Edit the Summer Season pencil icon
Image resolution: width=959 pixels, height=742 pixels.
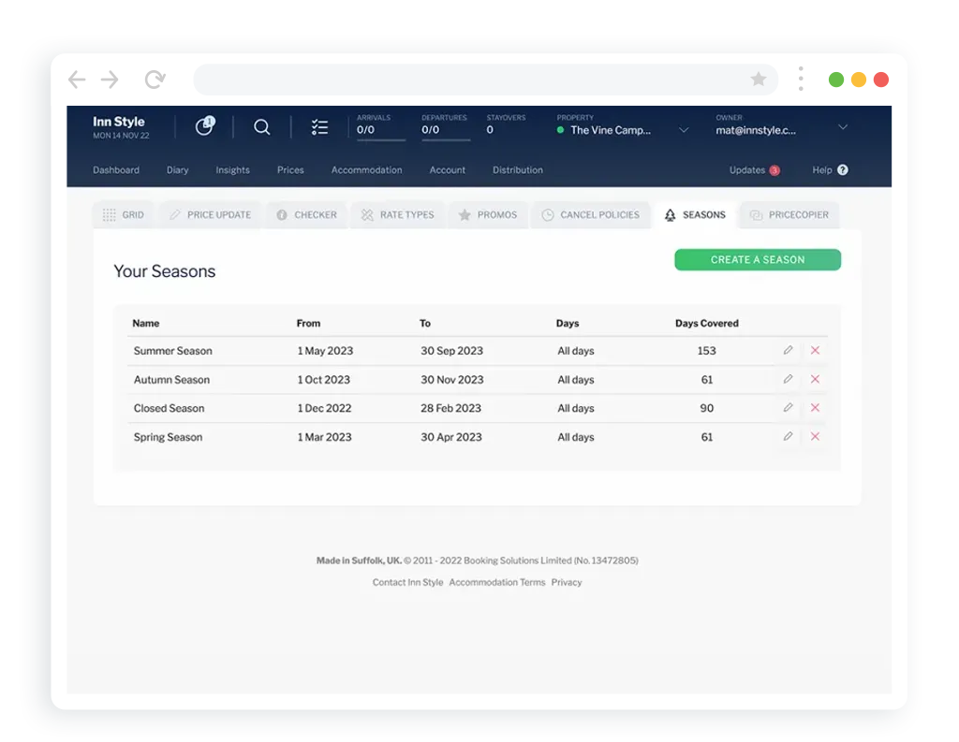pos(788,351)
